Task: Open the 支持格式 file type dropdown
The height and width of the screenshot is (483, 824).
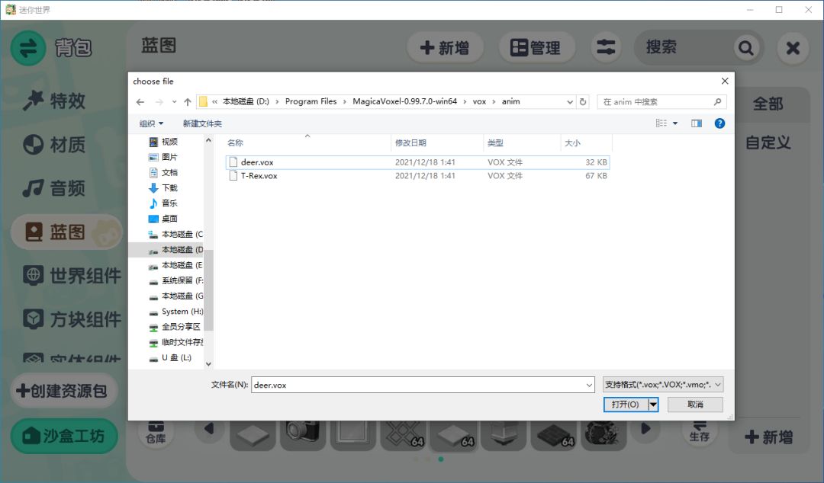Action: point(663,385)
